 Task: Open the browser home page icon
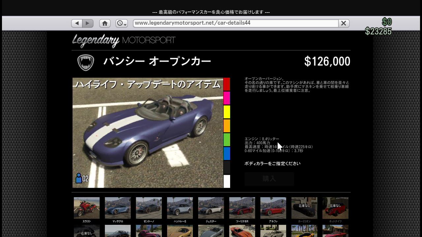pyautogui.click(x=105, y=23)
